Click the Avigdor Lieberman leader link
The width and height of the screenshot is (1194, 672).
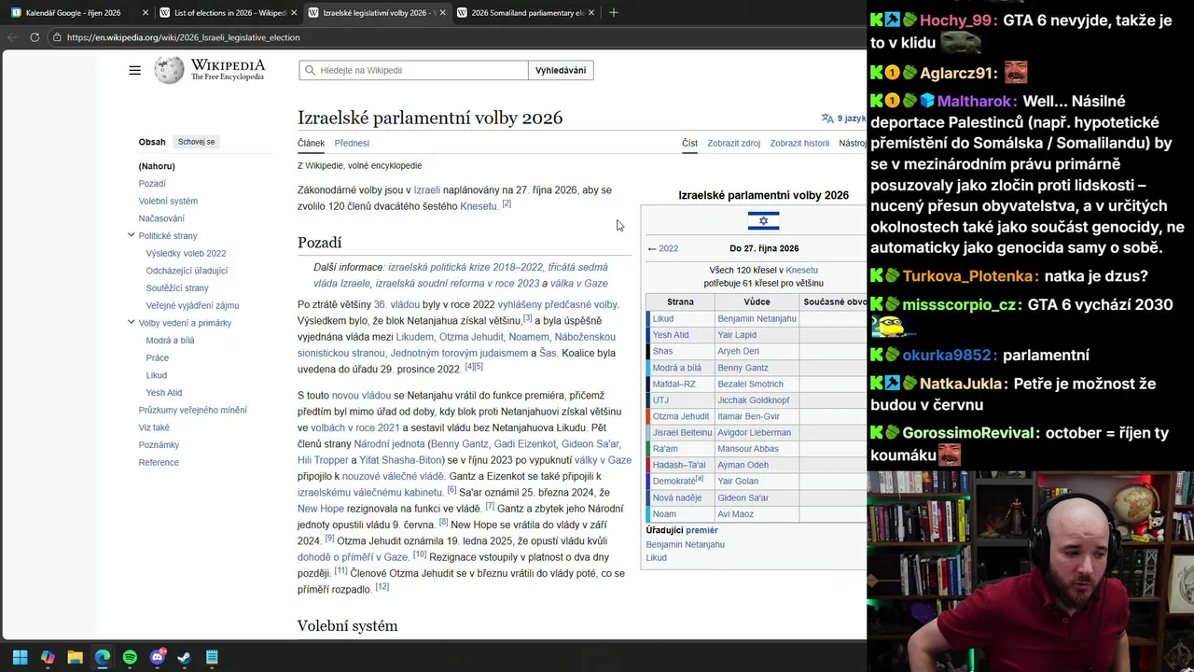pos(754,432)
